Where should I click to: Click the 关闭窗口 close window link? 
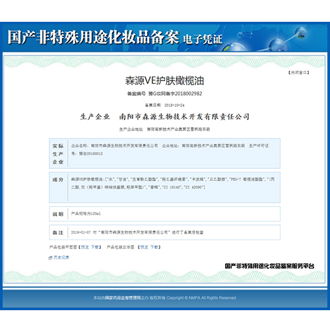299,73
